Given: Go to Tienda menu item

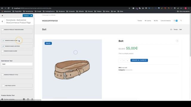Looking at the screenshot, I should pos(140,21).
